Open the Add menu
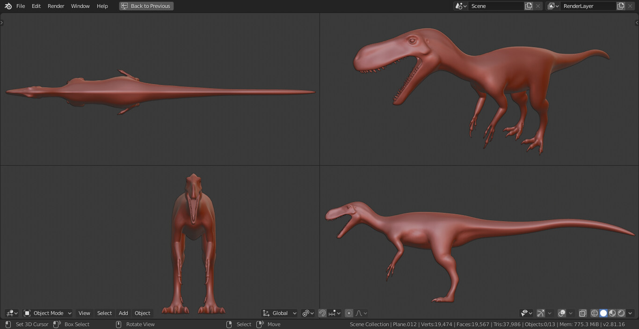Screen dimensions: 639x329 point(123,313)
